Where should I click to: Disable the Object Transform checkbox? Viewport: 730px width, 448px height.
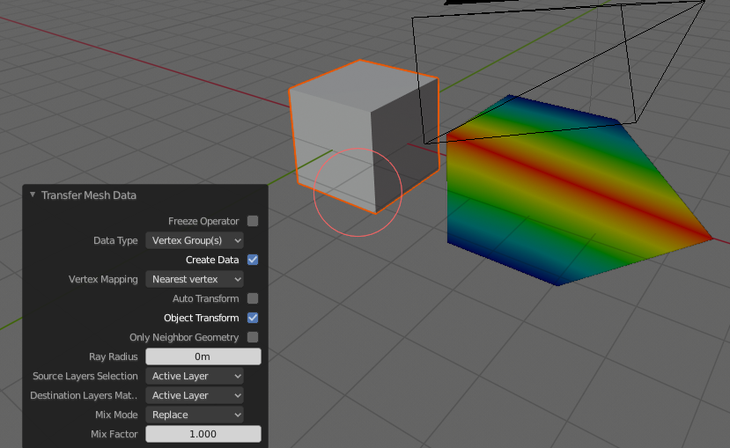click(253, 318)
